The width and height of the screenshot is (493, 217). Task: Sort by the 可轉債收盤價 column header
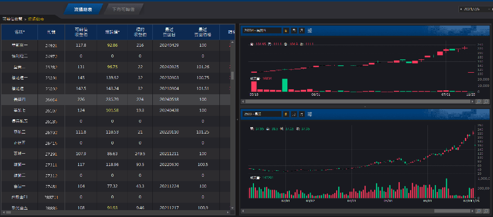pos(81,32)
